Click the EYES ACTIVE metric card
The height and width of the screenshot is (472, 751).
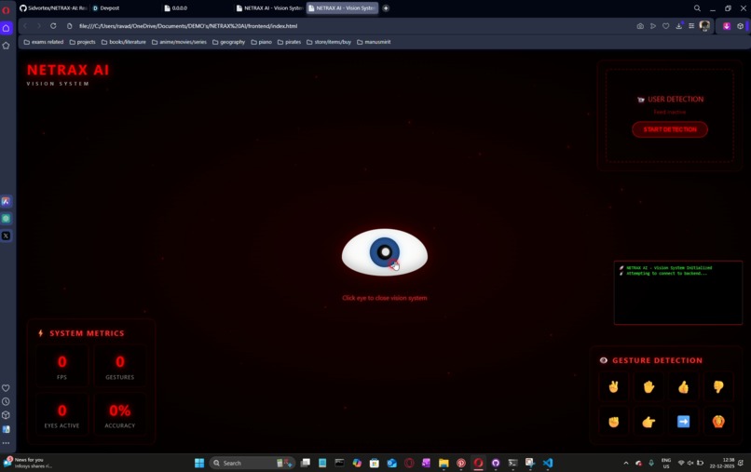pos(61,414)
